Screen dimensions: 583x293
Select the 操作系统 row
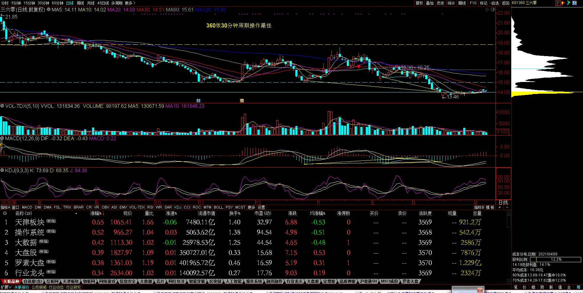pos(253,232)
